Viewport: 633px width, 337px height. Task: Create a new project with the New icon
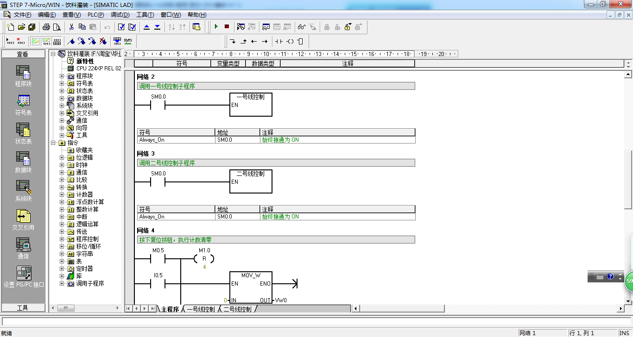click(10, 27)
